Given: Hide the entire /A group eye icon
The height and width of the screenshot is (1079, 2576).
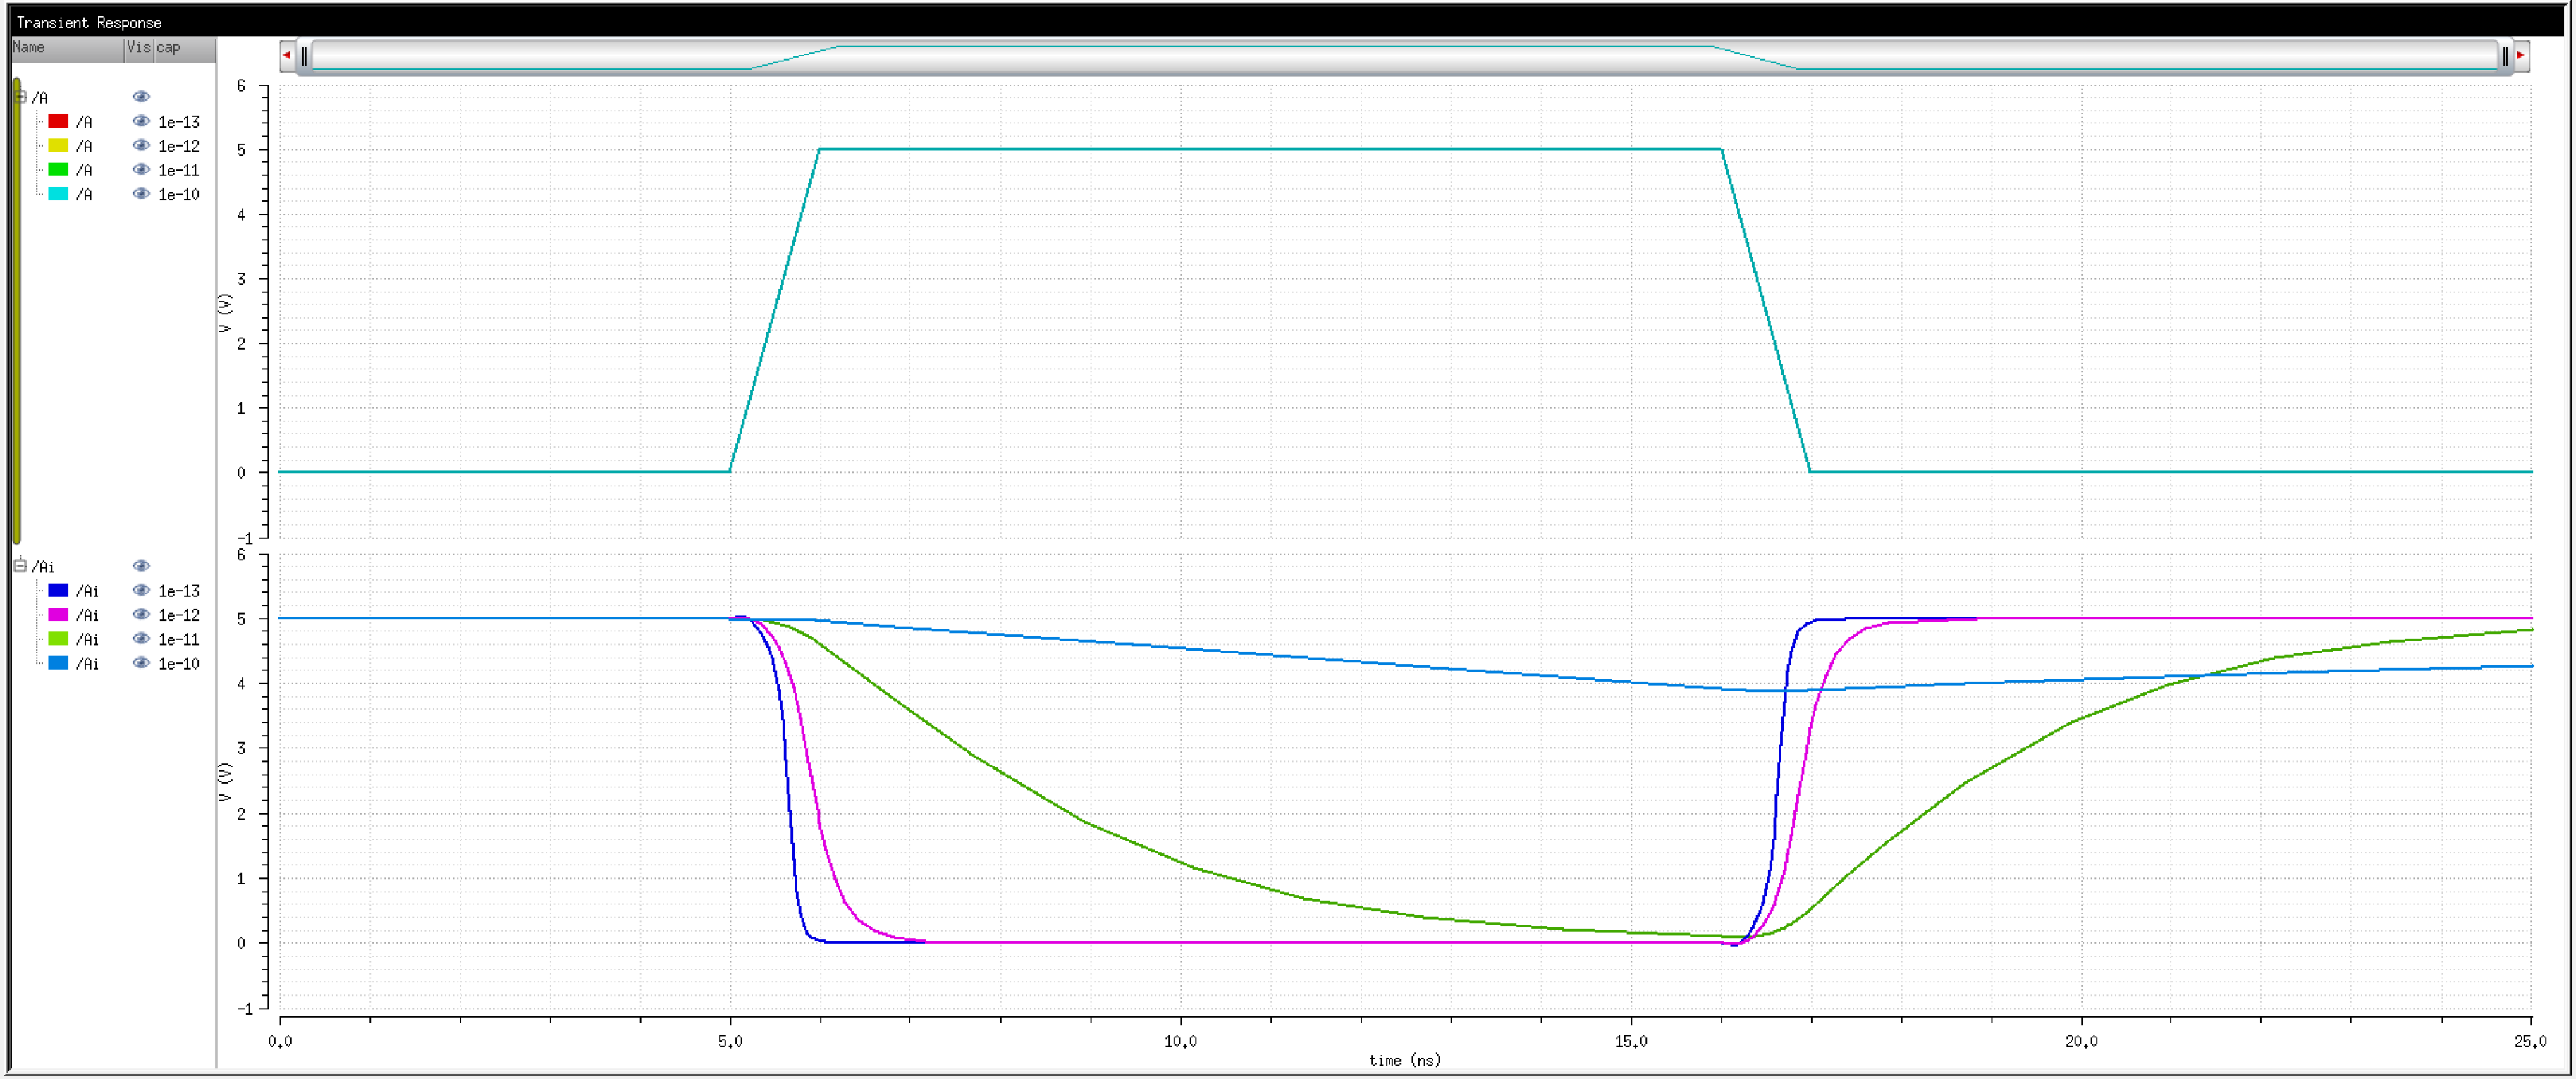Looking at the screenshot, I should [x=141, y=97].
